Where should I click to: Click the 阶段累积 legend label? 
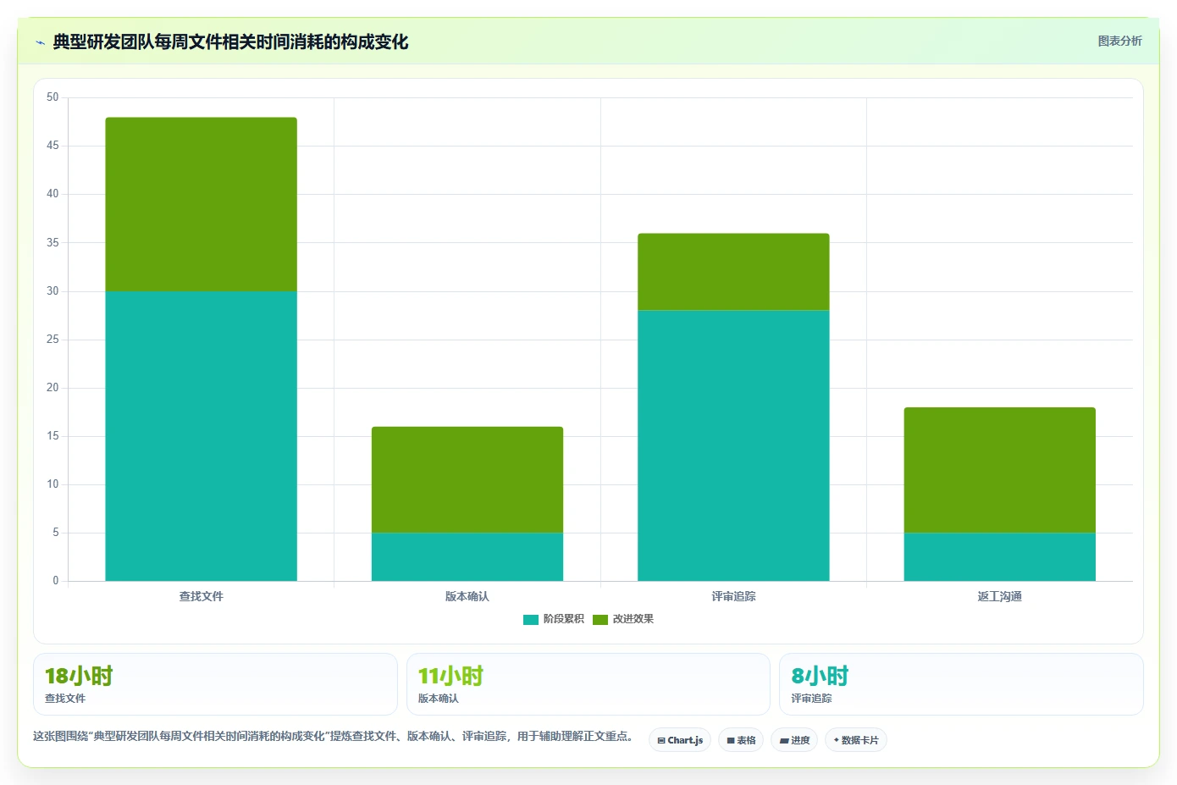[564, 619]
